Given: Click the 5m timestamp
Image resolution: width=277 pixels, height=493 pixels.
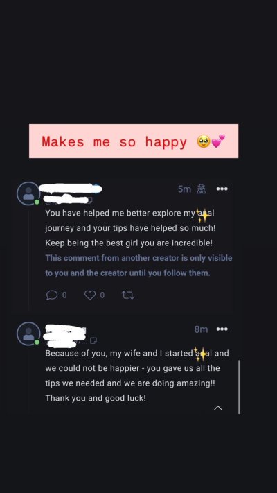Looking at the screenshot, I should point(184,189).
